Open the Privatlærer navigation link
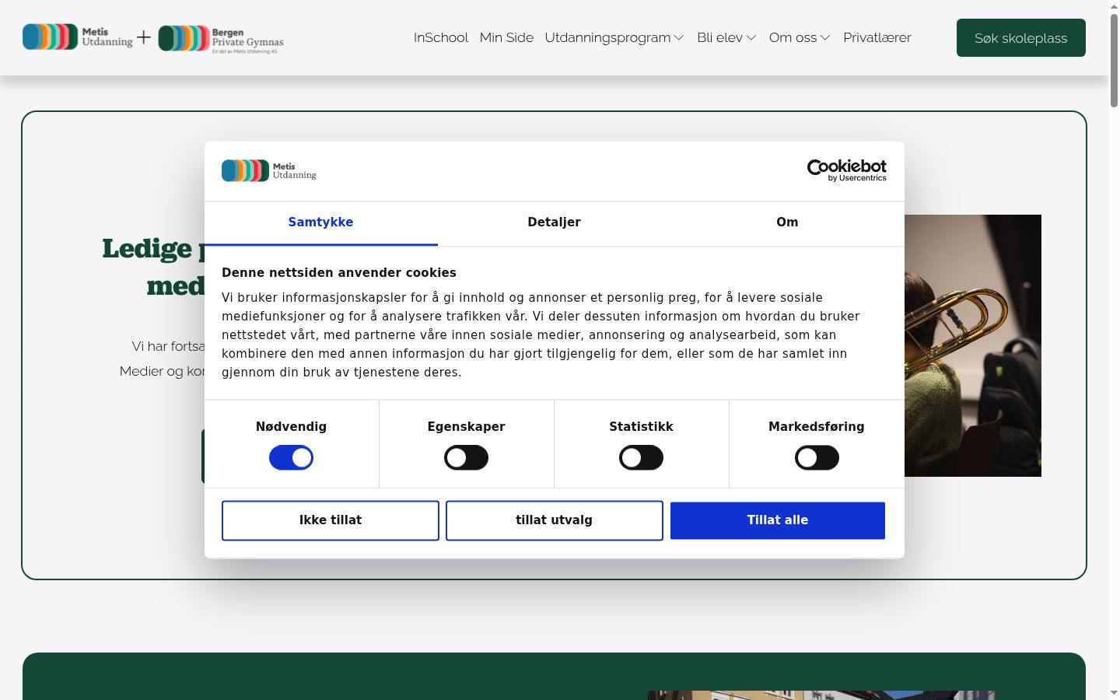 pos(877,37)
